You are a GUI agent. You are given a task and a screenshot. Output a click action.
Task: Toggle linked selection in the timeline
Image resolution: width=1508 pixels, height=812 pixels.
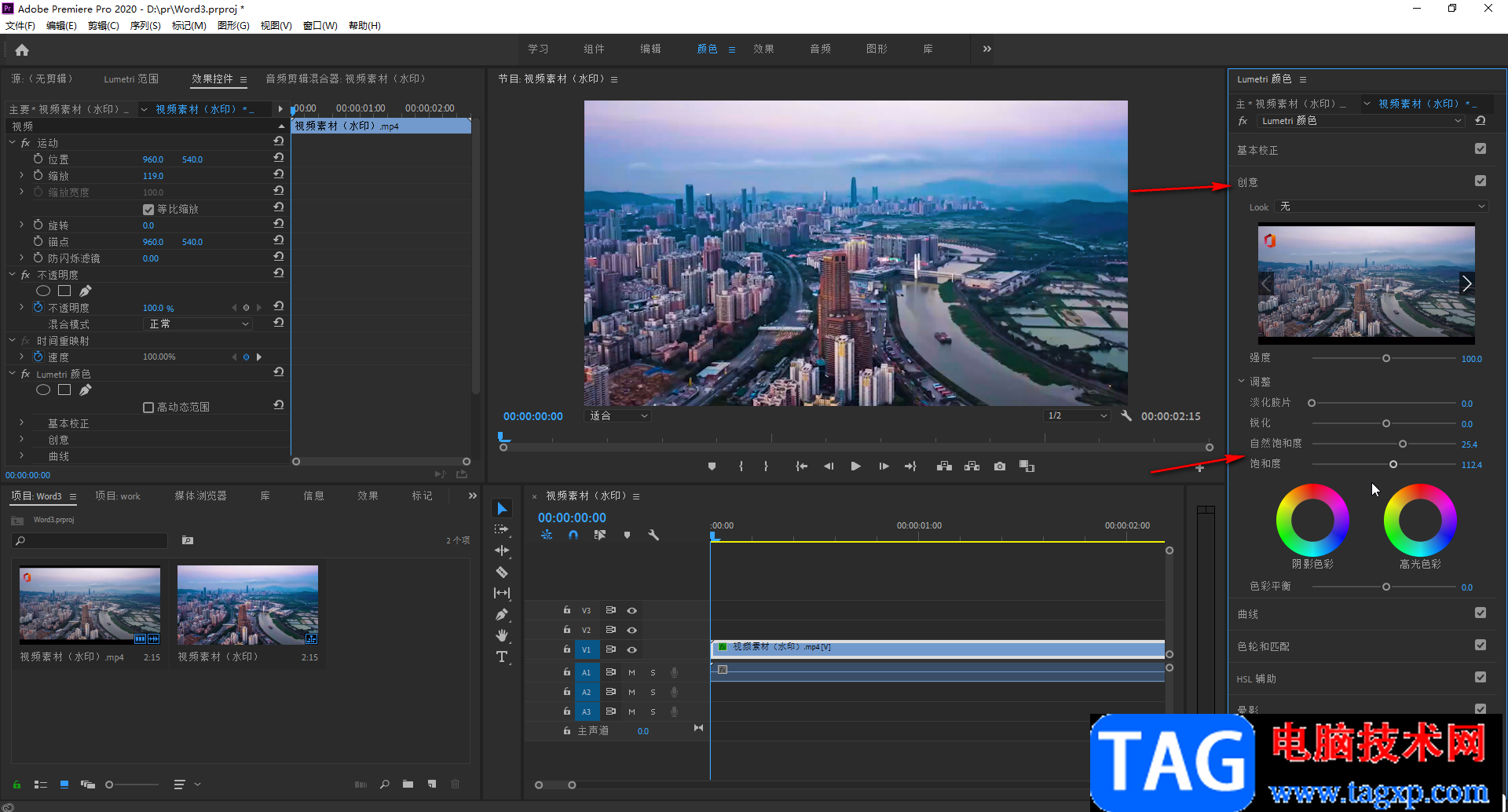(x=600, y=536)
